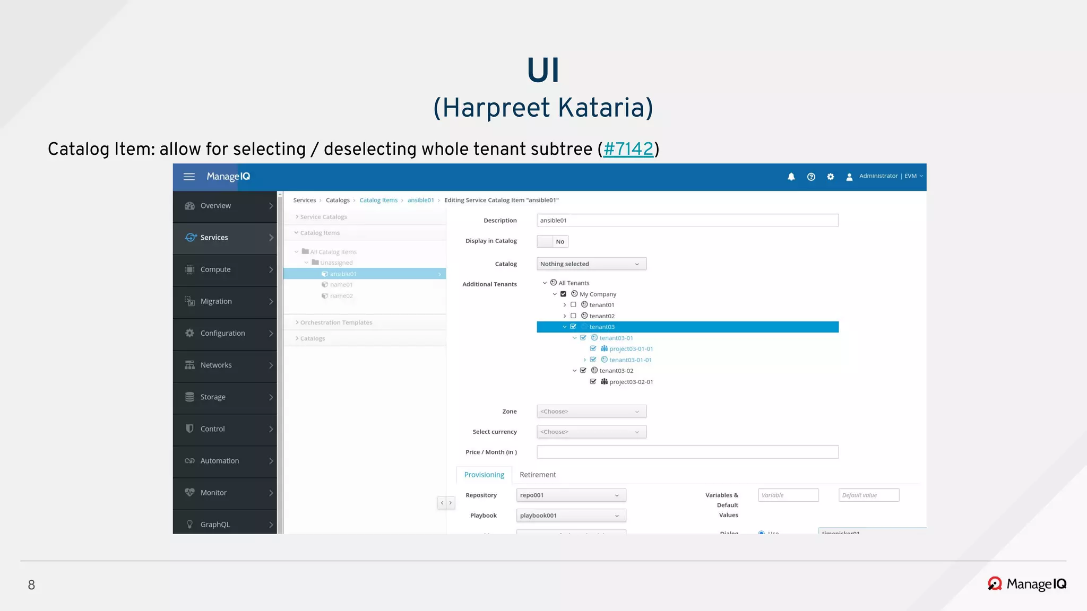Screen dimensions: 1087x611
Task: Click the right panel expand arrow button
Action: [451, 503]
